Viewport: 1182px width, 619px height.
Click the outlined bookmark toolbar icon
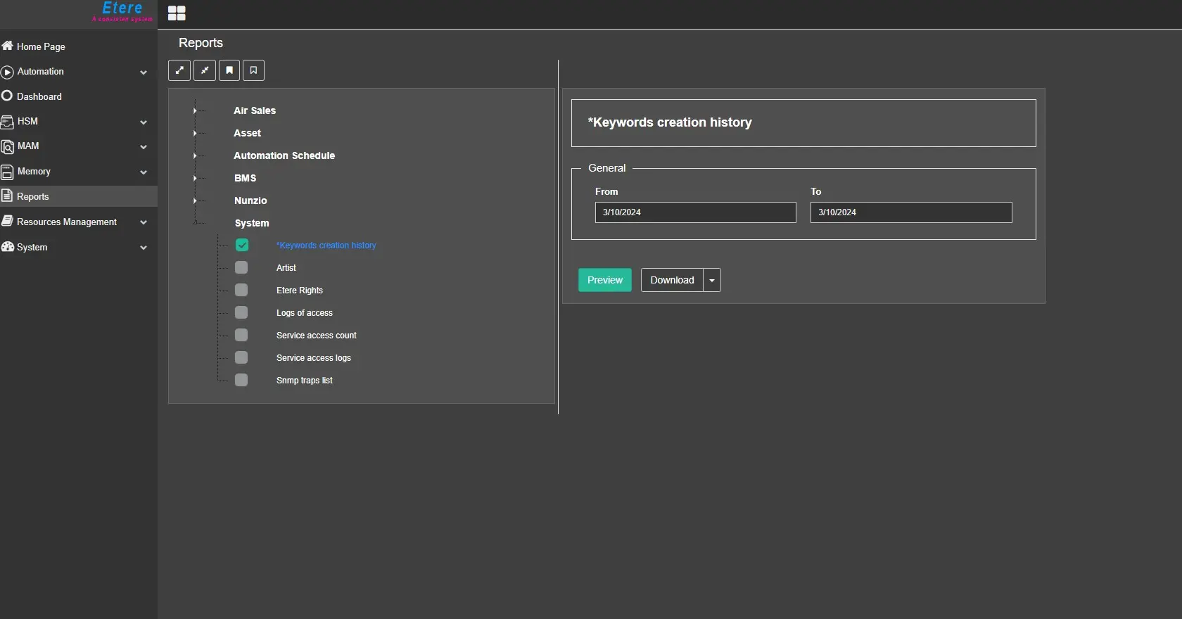(254, 70)
